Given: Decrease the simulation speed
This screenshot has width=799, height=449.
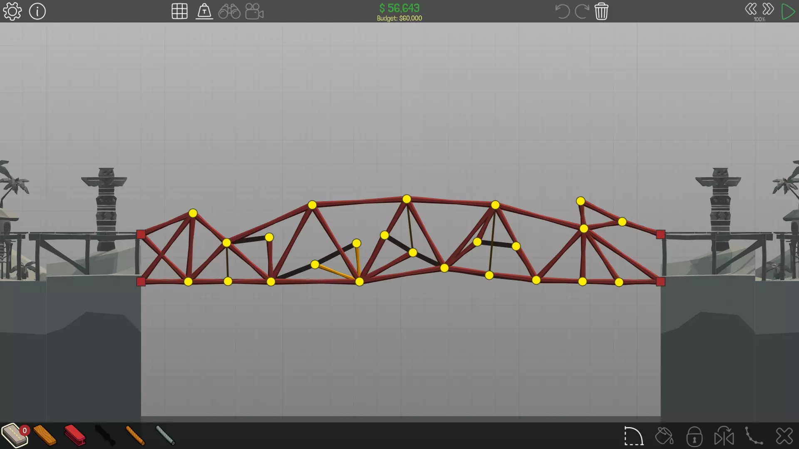Looking at the screenshot, I should tap(751, 9).
